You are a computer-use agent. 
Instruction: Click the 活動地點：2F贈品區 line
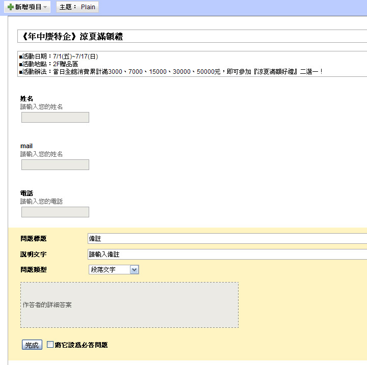pyautogui.click(x=49, y=64)
